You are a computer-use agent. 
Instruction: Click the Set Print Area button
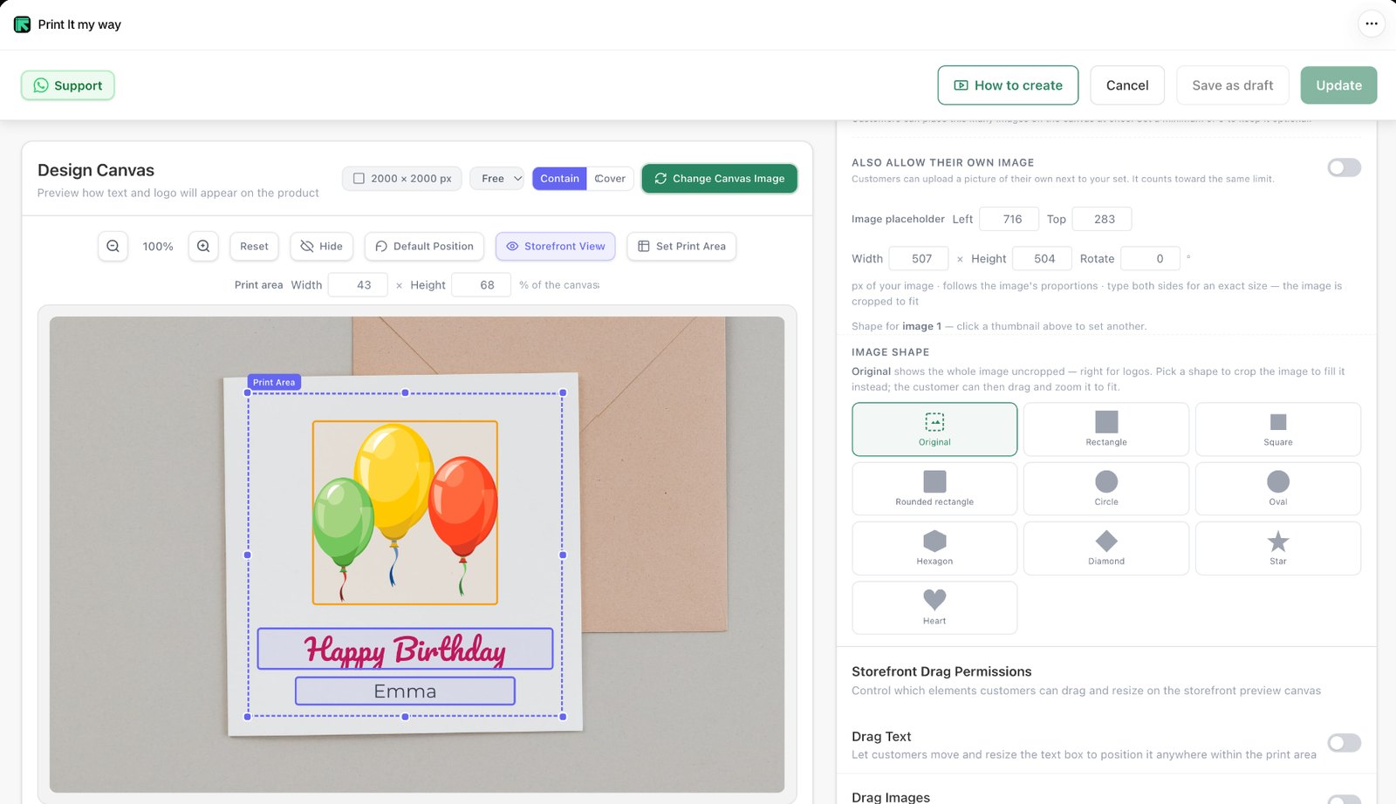coord(681,246)
